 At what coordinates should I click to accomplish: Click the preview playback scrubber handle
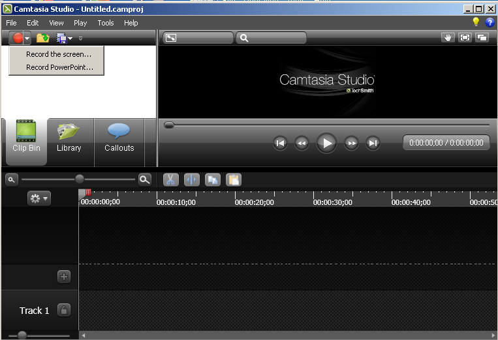point(169,125)
